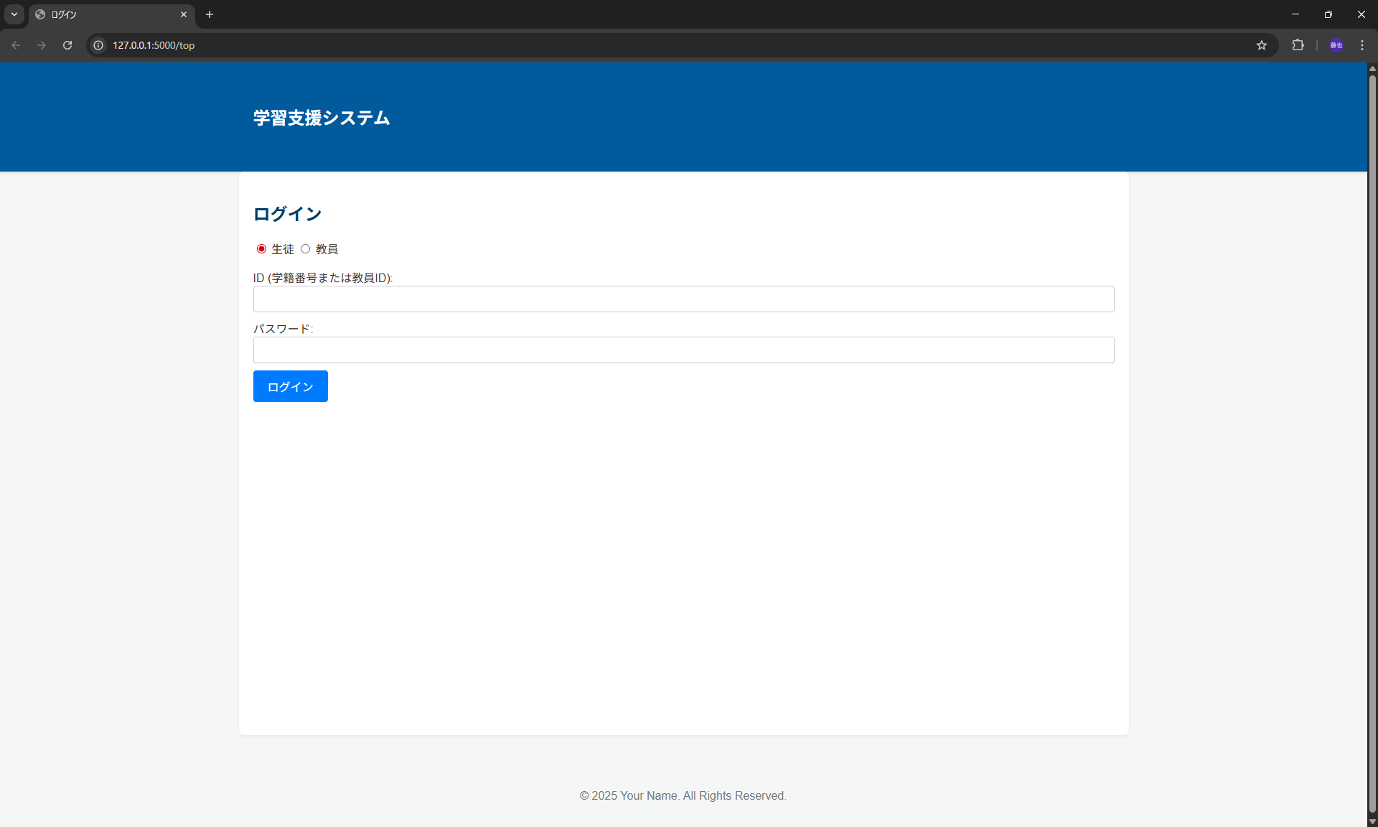The width and height of the screenshot is (1378, 827).
Task: Click the back navigation arrow icon
Action: pos(16,45)
